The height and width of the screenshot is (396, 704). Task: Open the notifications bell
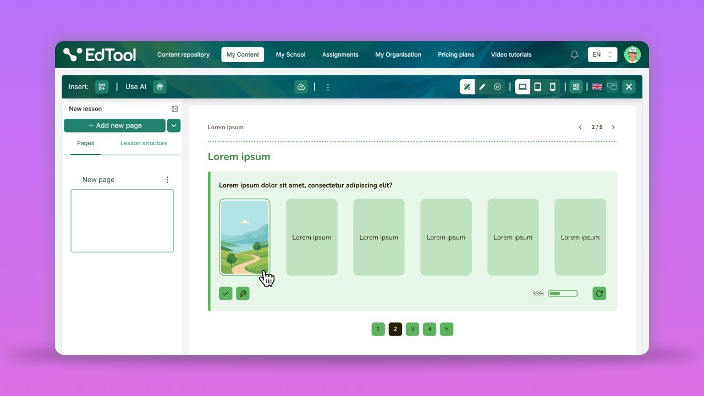pyautogui.click(x=574, y=54)
